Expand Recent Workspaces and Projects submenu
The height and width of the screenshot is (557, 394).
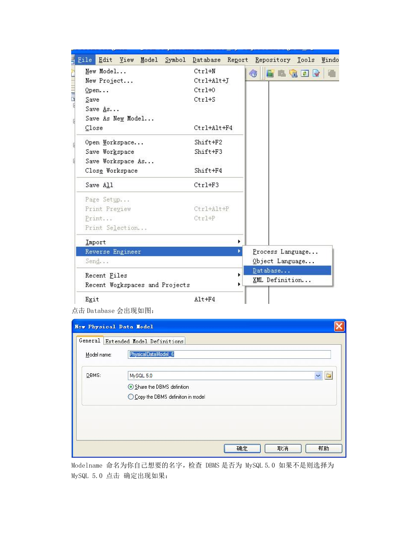pos(161,285)
